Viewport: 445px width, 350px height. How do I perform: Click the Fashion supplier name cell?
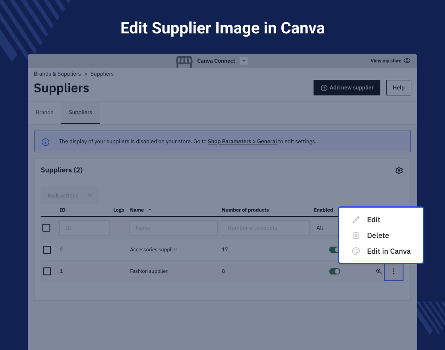click(x=149, y=271)
